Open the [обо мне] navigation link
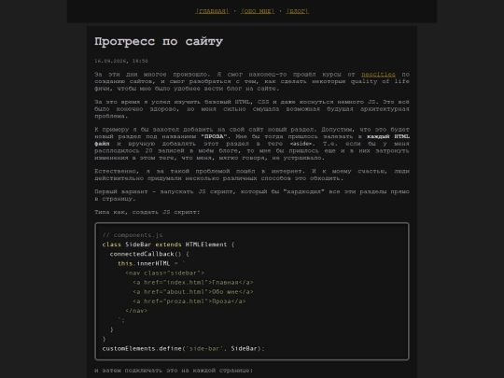Screen dimensions: 504x378 (258, 11)
